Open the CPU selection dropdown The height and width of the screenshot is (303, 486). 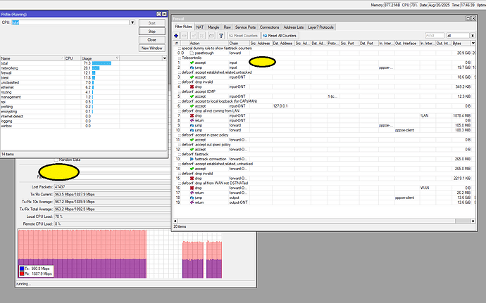pyautogui.click(x=132, y=23)
